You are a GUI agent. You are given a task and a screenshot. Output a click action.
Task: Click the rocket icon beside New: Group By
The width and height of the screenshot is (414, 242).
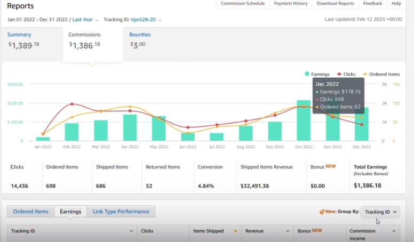tap(322, 212)
